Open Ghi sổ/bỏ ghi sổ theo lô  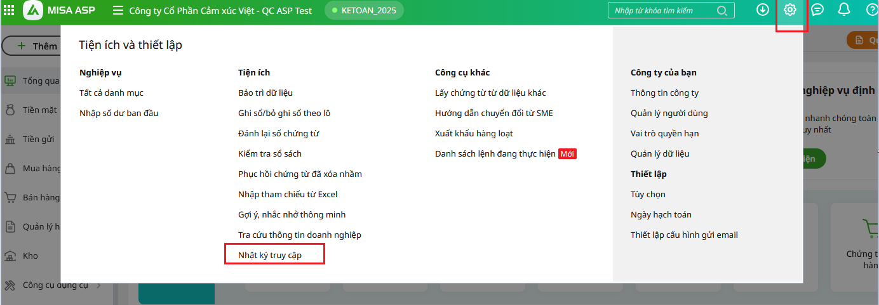click(284, 113)
